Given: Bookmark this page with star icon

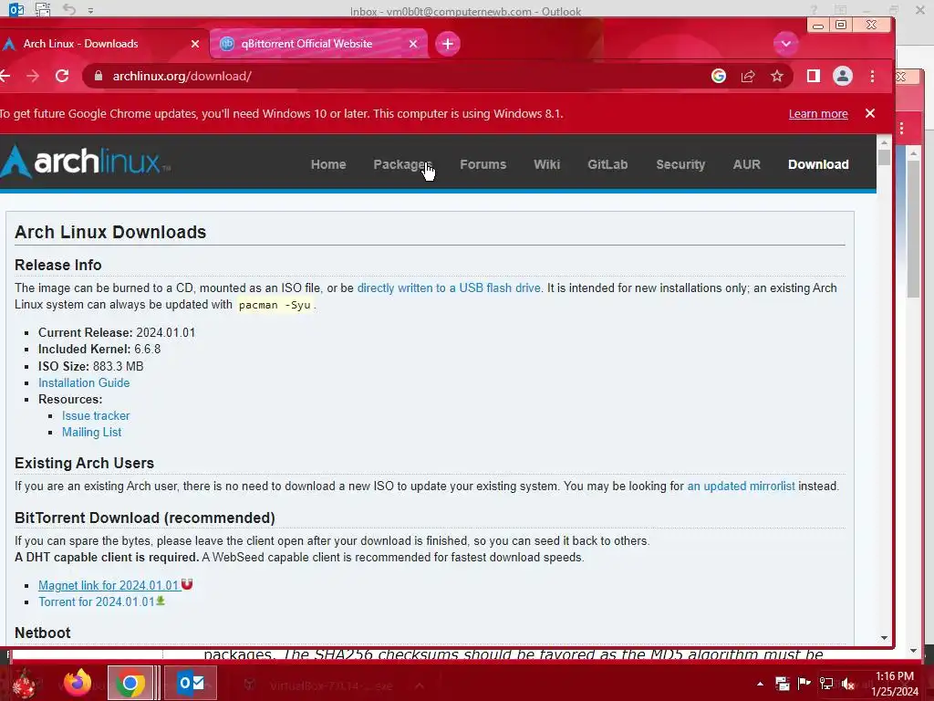Looking at the screenshot, I should [x=777, y=76].
